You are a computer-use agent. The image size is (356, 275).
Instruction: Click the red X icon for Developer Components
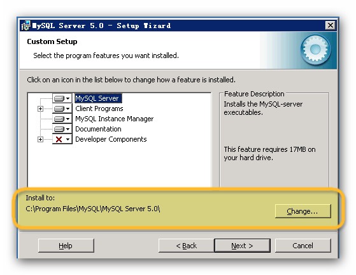point(59,140)
